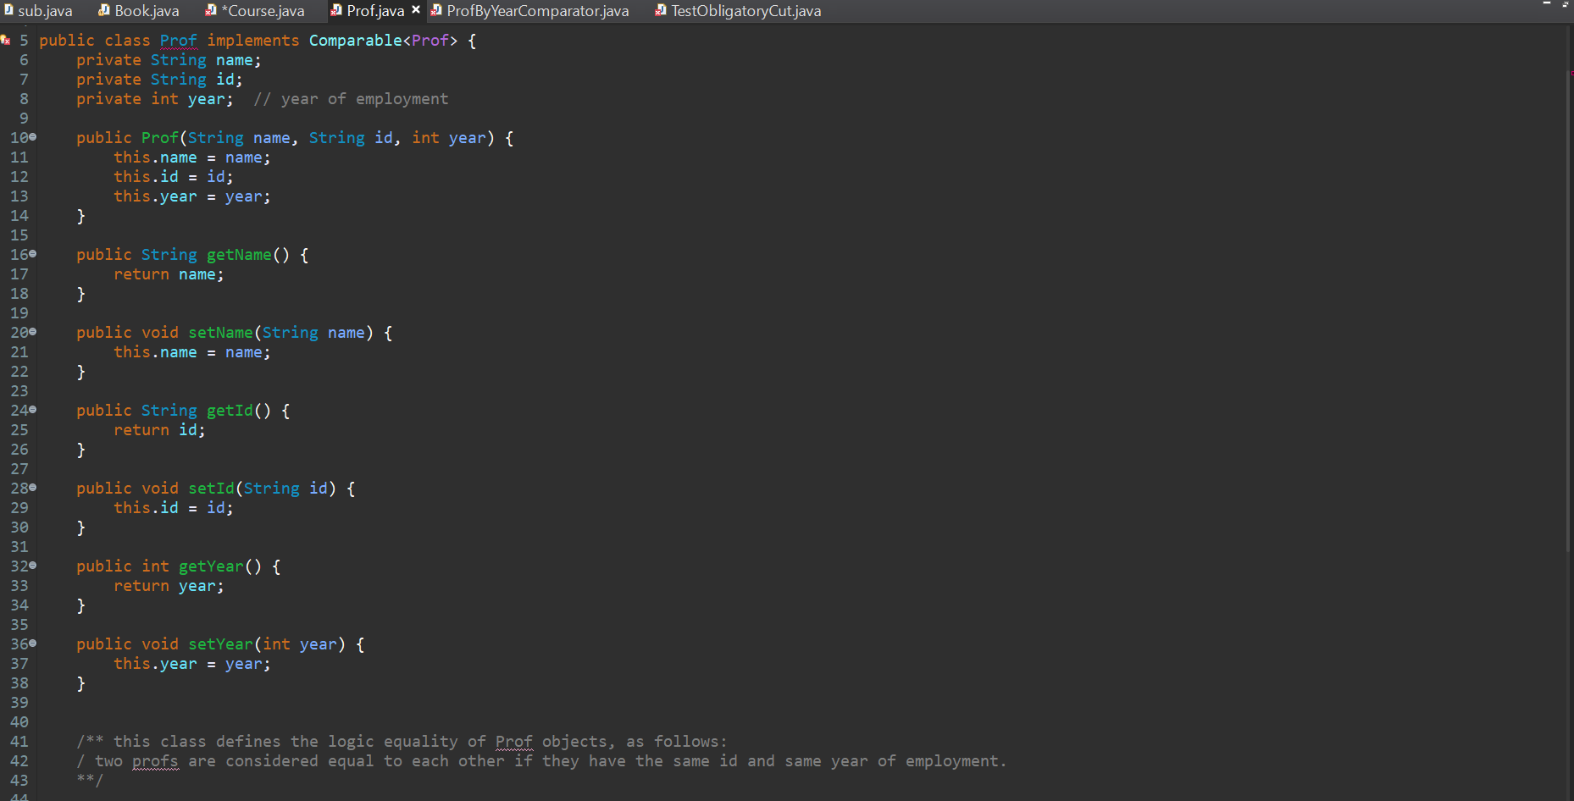Click the 'year of employment' comment
The width and height of the screenshot is (1574, 801).
[351, 99]
